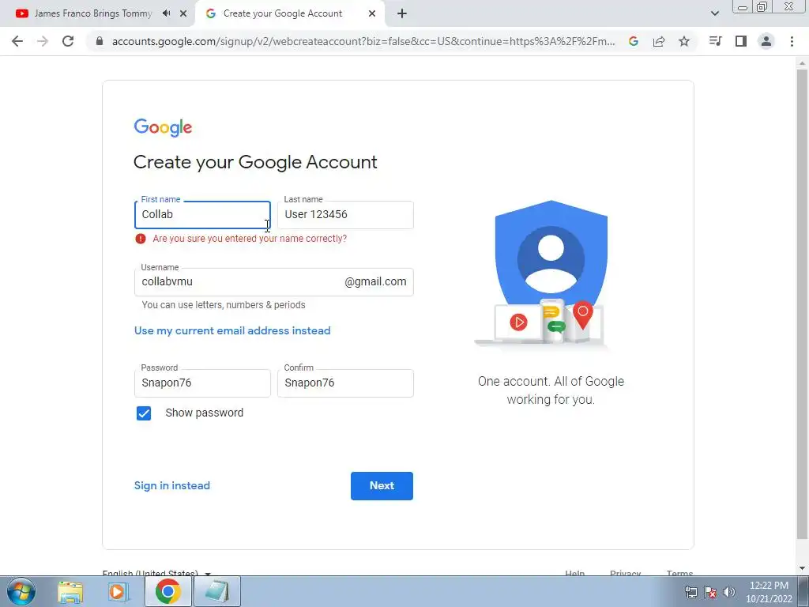The width and height of the screenshot is (809, 607).
Task: Close the Create your Google Account tab
Action: (372, 13)
